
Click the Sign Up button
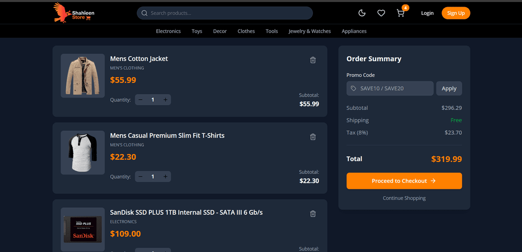[456, 13]
